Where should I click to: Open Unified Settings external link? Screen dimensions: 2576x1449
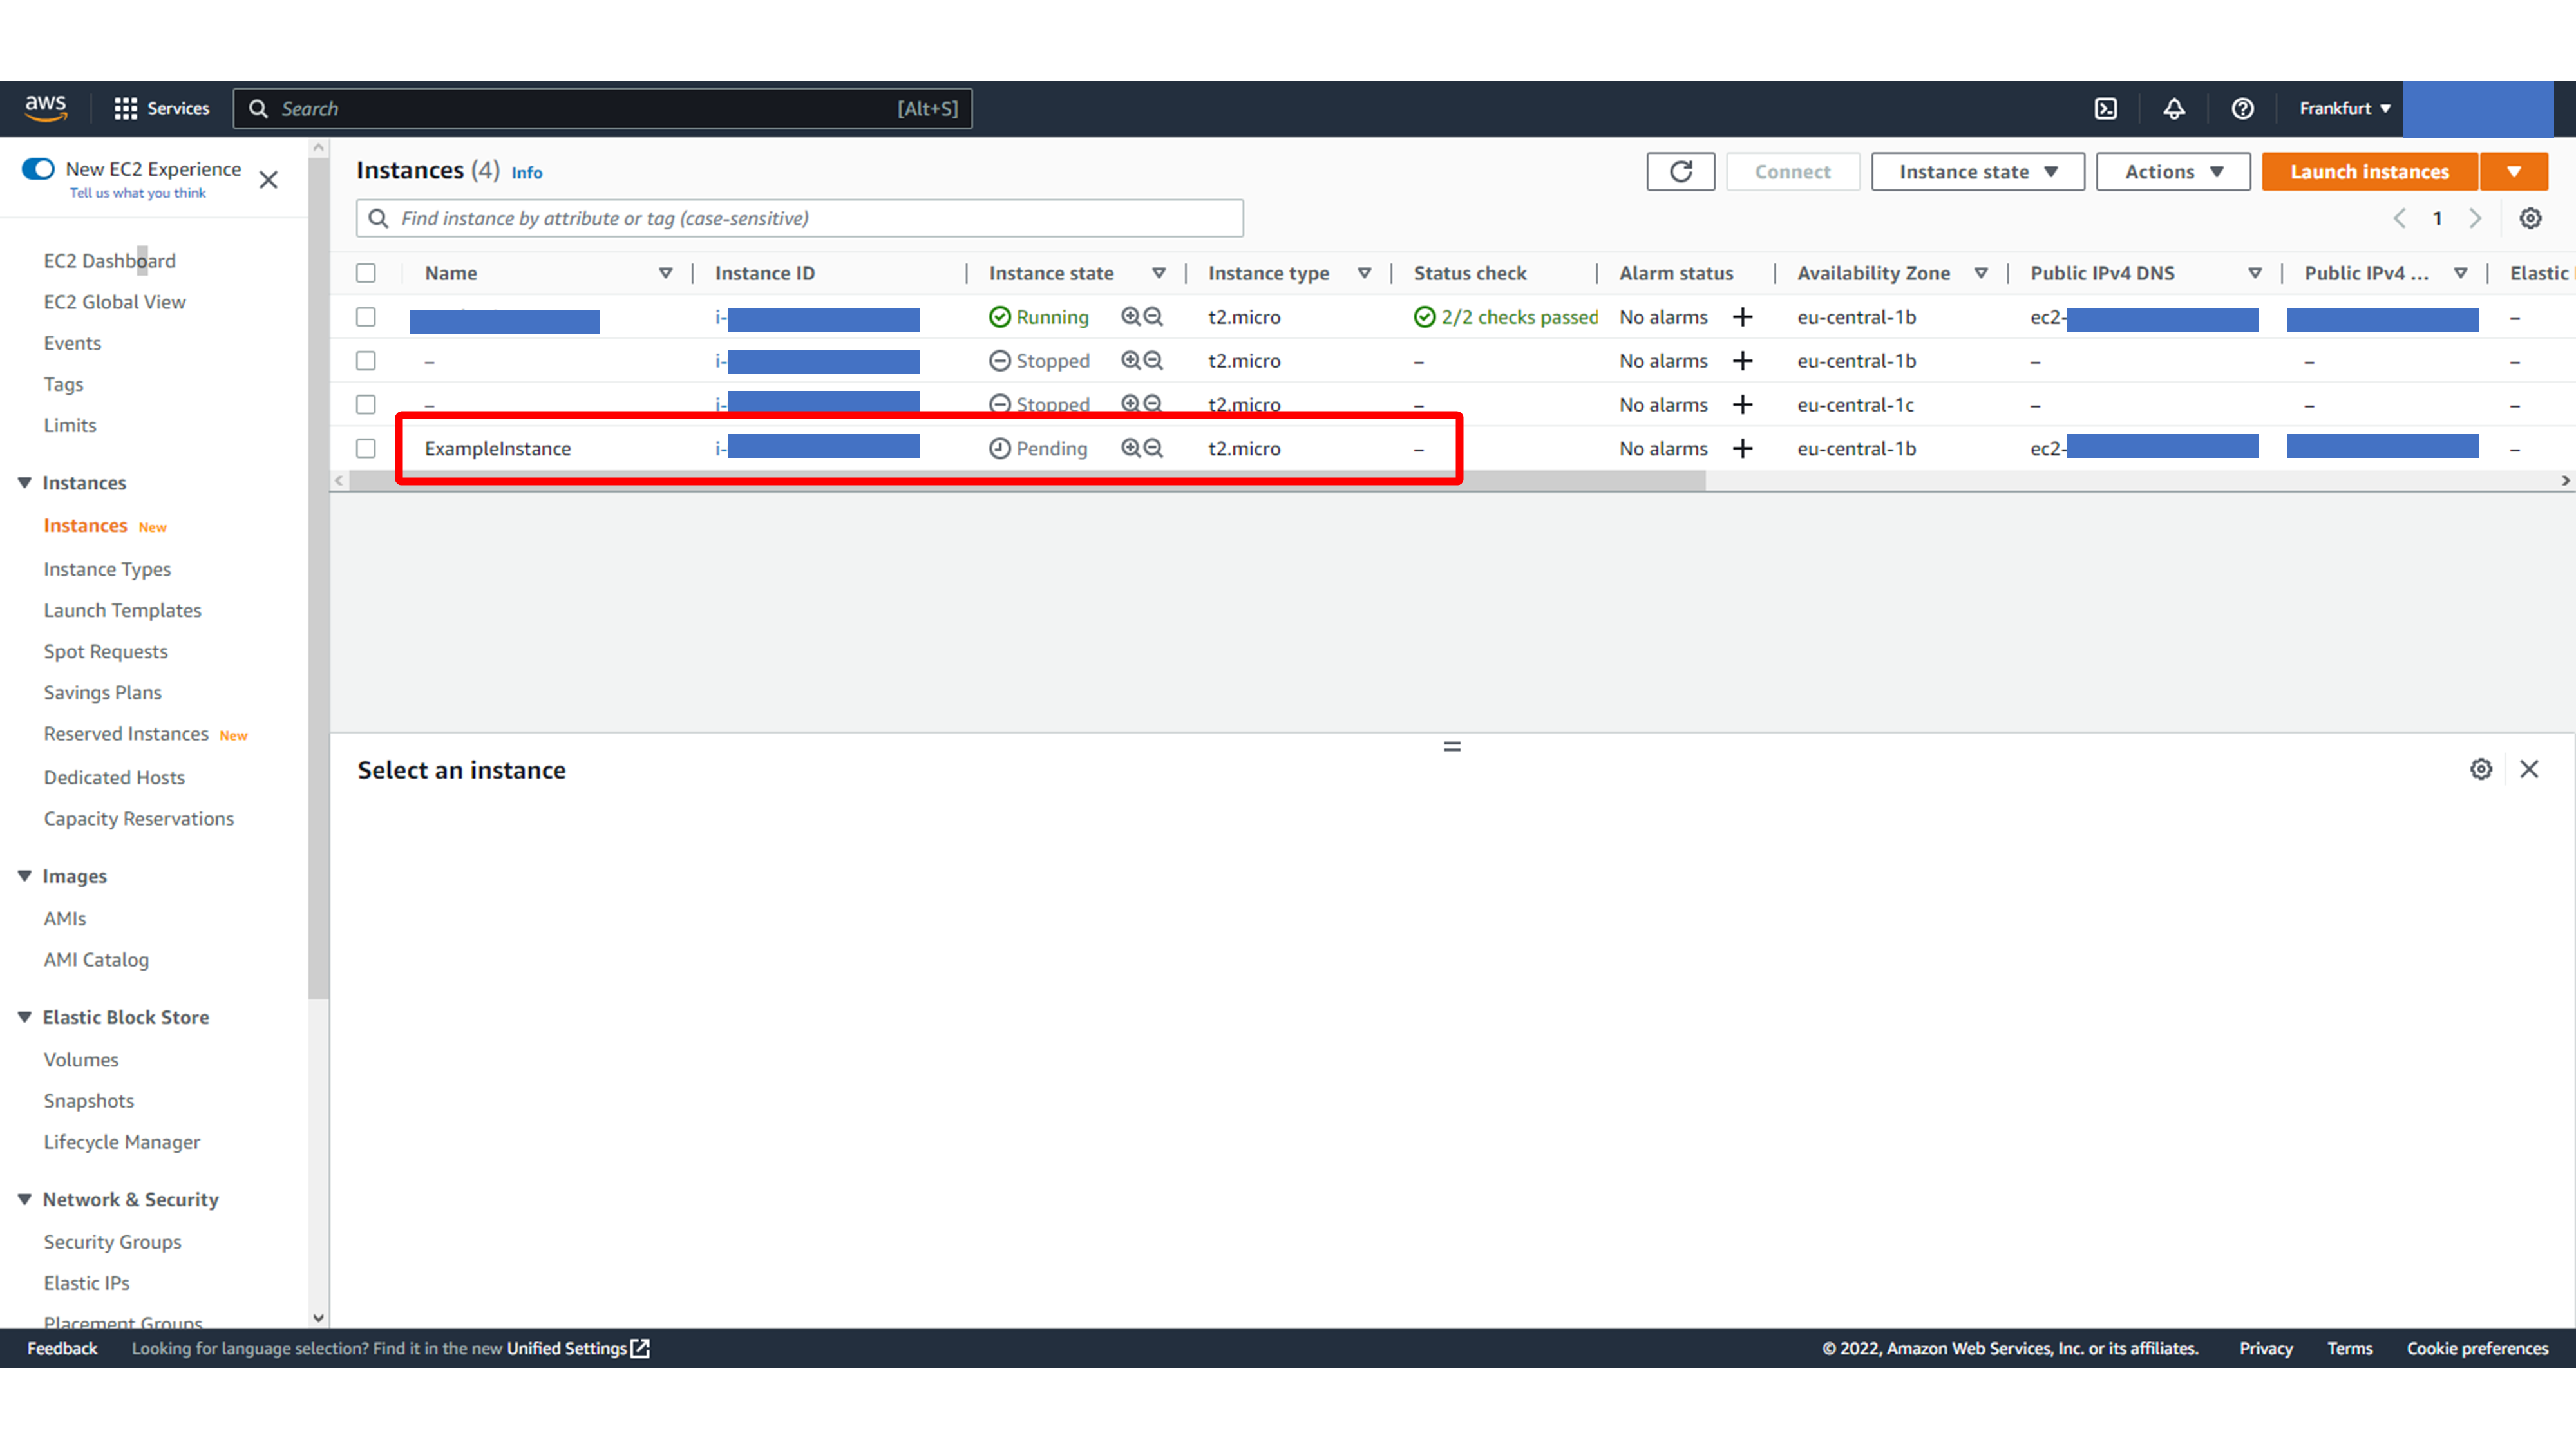(578, 1348)
